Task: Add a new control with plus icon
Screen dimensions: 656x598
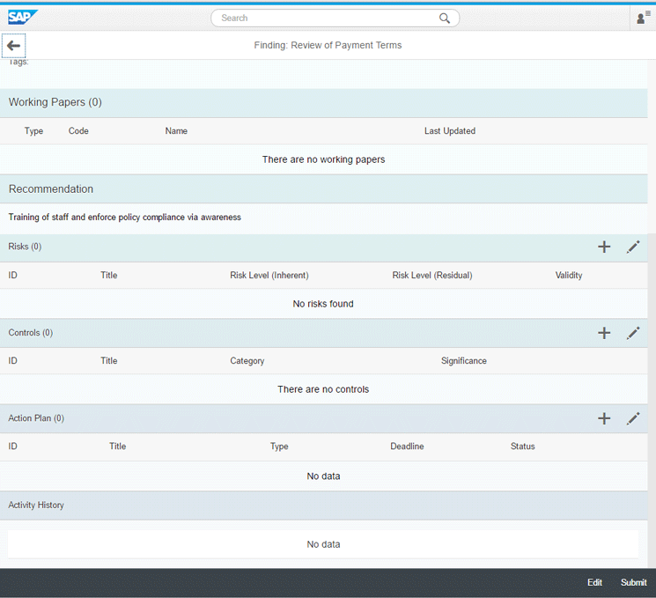Action: coord(604,333)
